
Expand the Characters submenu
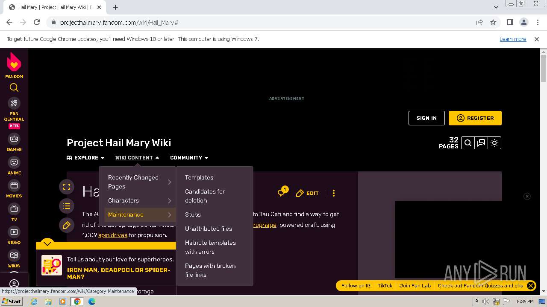point(139,200)
